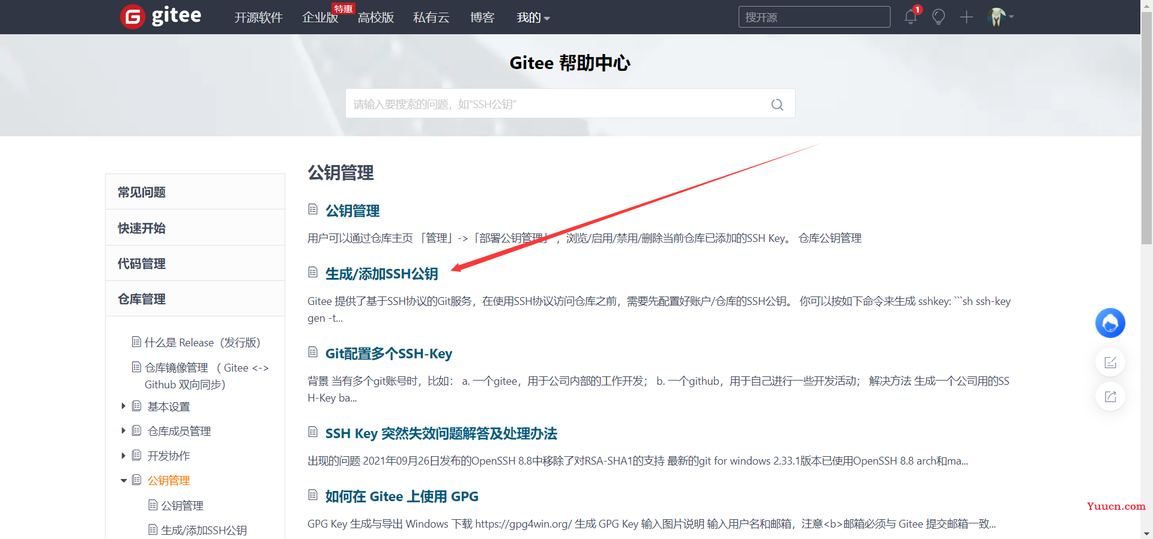This screenshot has height=539, width=1153.
Task: Click the floating share export icon
Action: coord(1110,397)
